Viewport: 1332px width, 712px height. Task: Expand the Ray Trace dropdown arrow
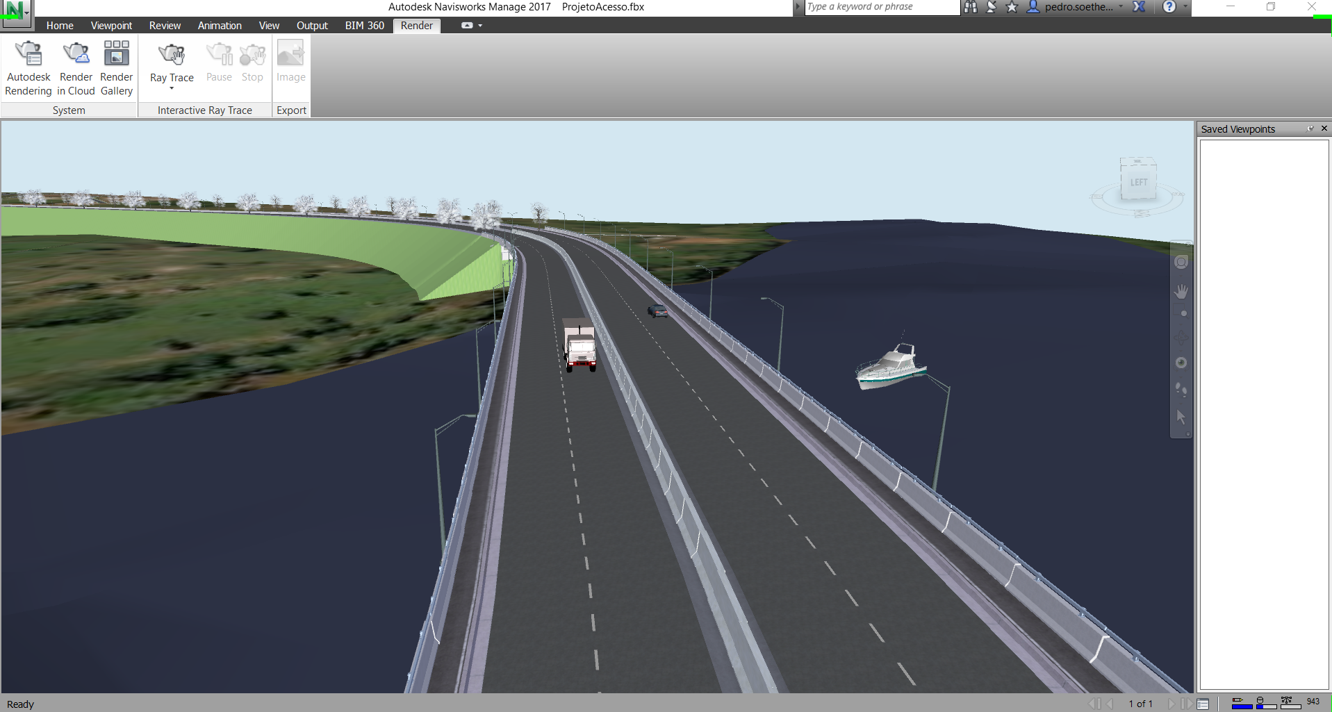[x=171, y=88]
